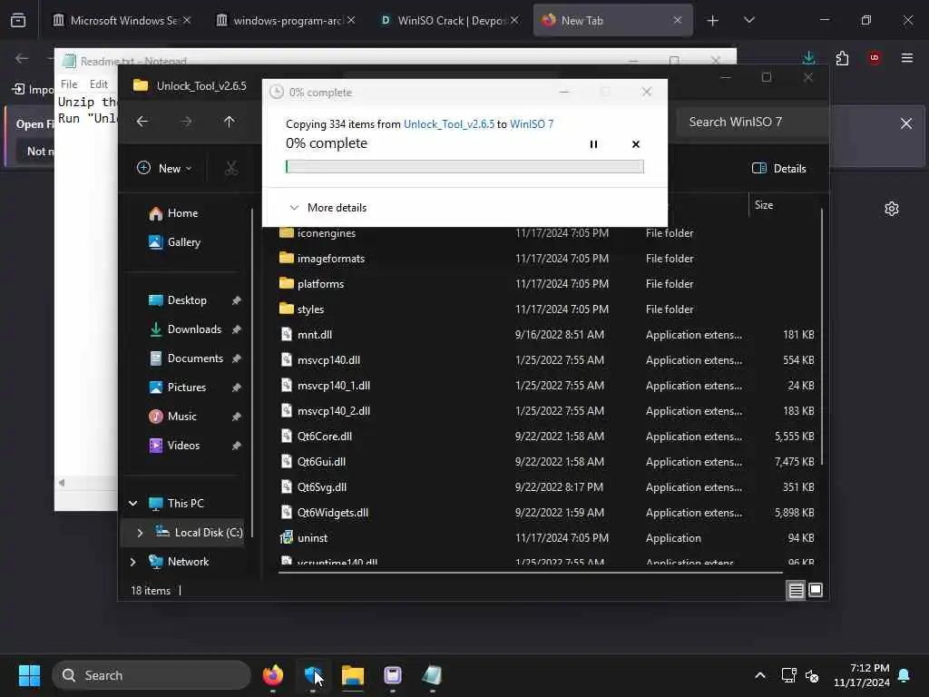Open new tab settings gear
The width and height of the screenshot is (929, 697).
[x=892, y=209]
